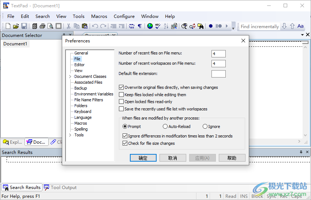Viewport: 311px width, 200px height.
Task: Click the ABC Spelling check icon
Action: (158, 26)
